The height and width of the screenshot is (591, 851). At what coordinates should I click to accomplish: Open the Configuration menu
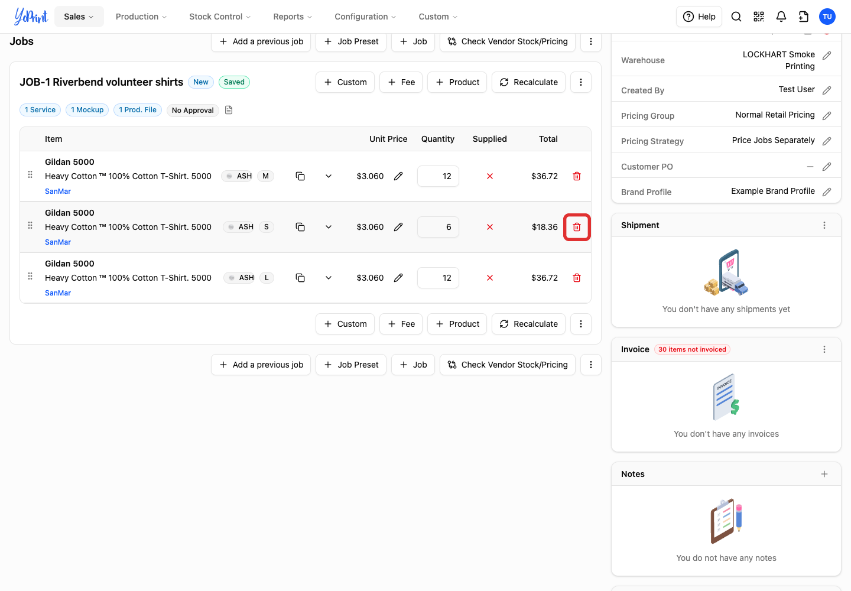(365, 17)
